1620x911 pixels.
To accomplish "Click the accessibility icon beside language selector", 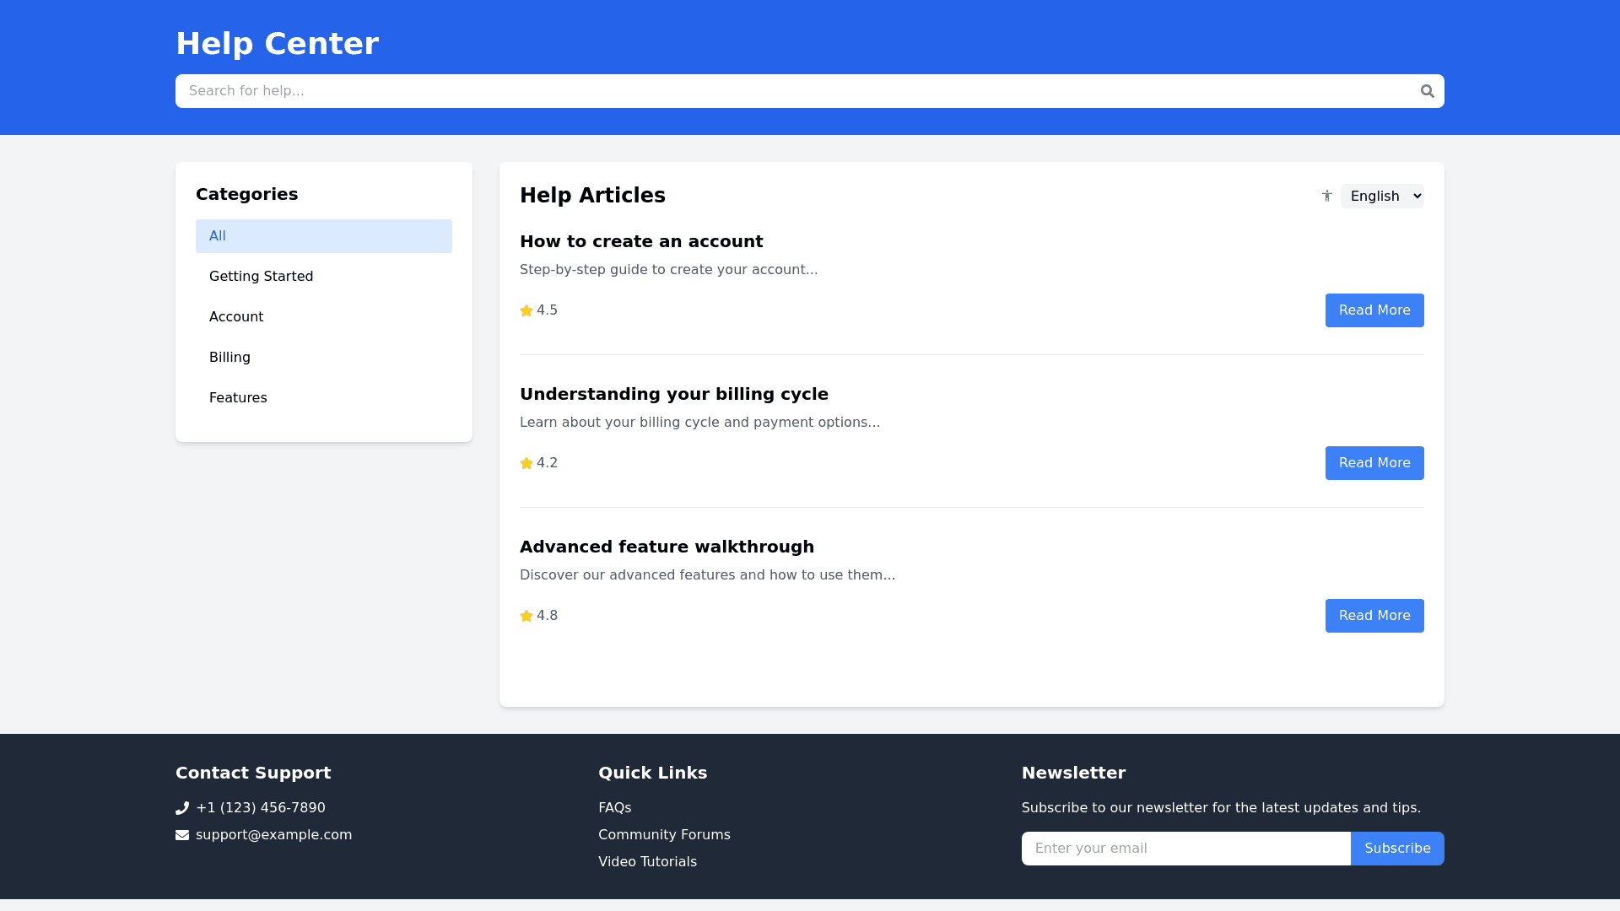I will coord(1326,196).
